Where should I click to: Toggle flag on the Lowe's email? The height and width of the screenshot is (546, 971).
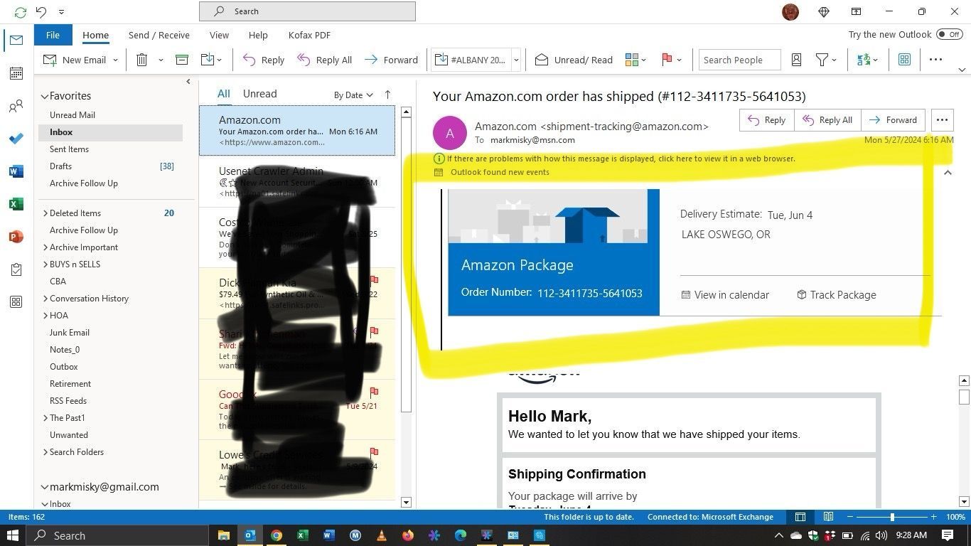pos(374,452)
